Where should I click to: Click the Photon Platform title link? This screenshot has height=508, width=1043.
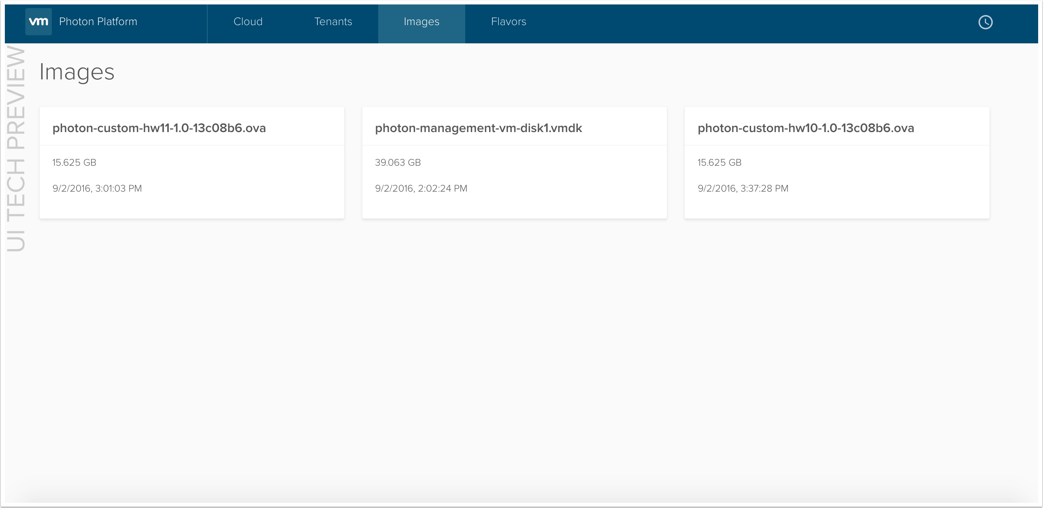pos(98,21)
